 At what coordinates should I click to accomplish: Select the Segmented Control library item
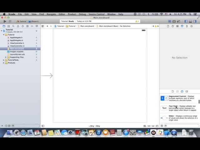click(x=179, y=98)
